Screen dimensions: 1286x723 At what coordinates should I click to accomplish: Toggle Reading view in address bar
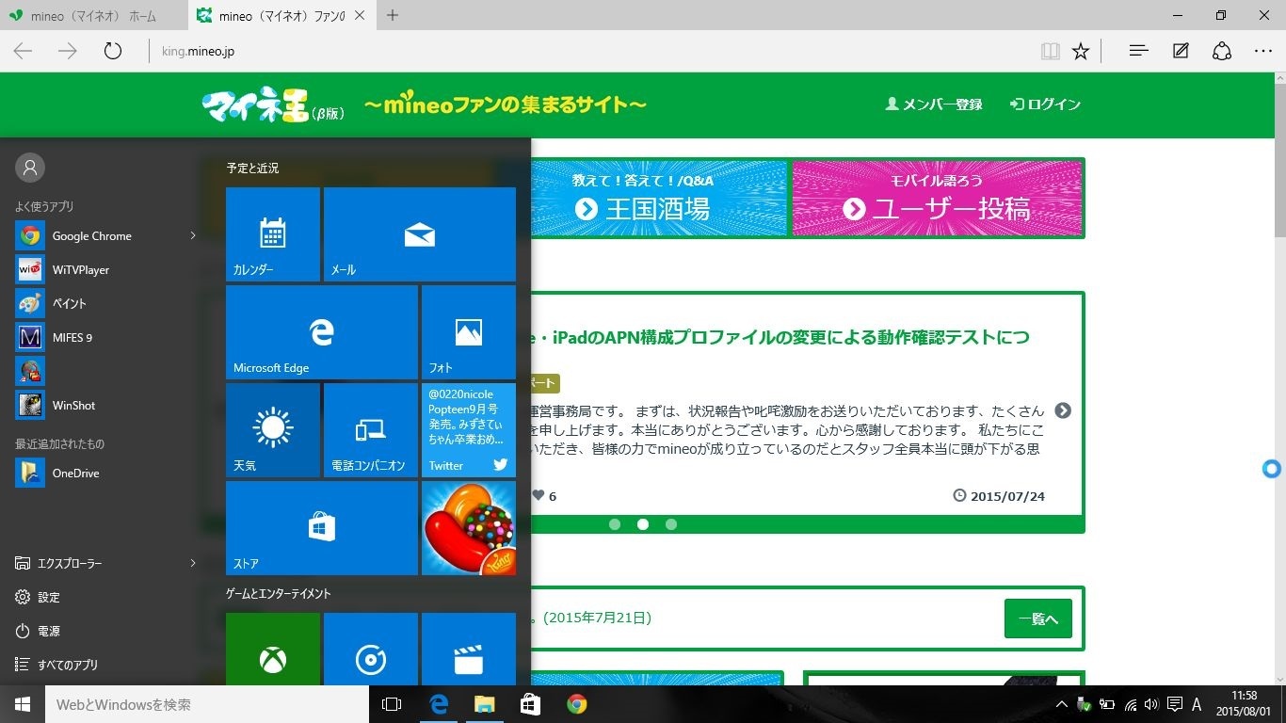1050,51
